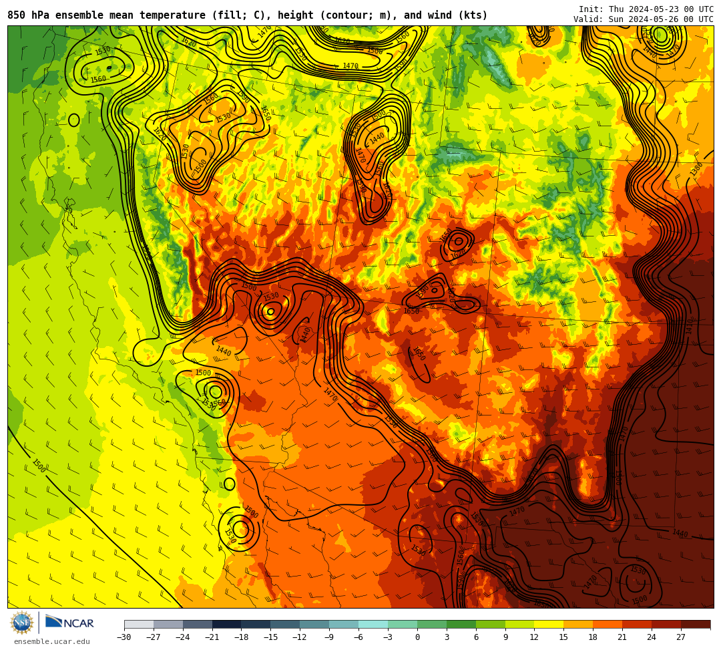The height and width of the screenshot is (650, 721).
Task: Click the −12 colorbar tick label
Action: click(300, 637)
